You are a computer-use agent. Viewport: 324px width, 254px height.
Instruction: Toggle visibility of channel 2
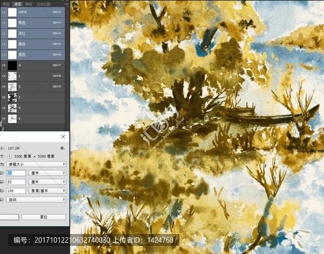[4, 97]
